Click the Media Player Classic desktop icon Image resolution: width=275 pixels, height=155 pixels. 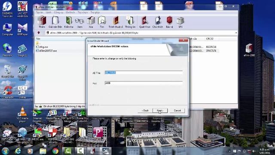coord(52,116)
